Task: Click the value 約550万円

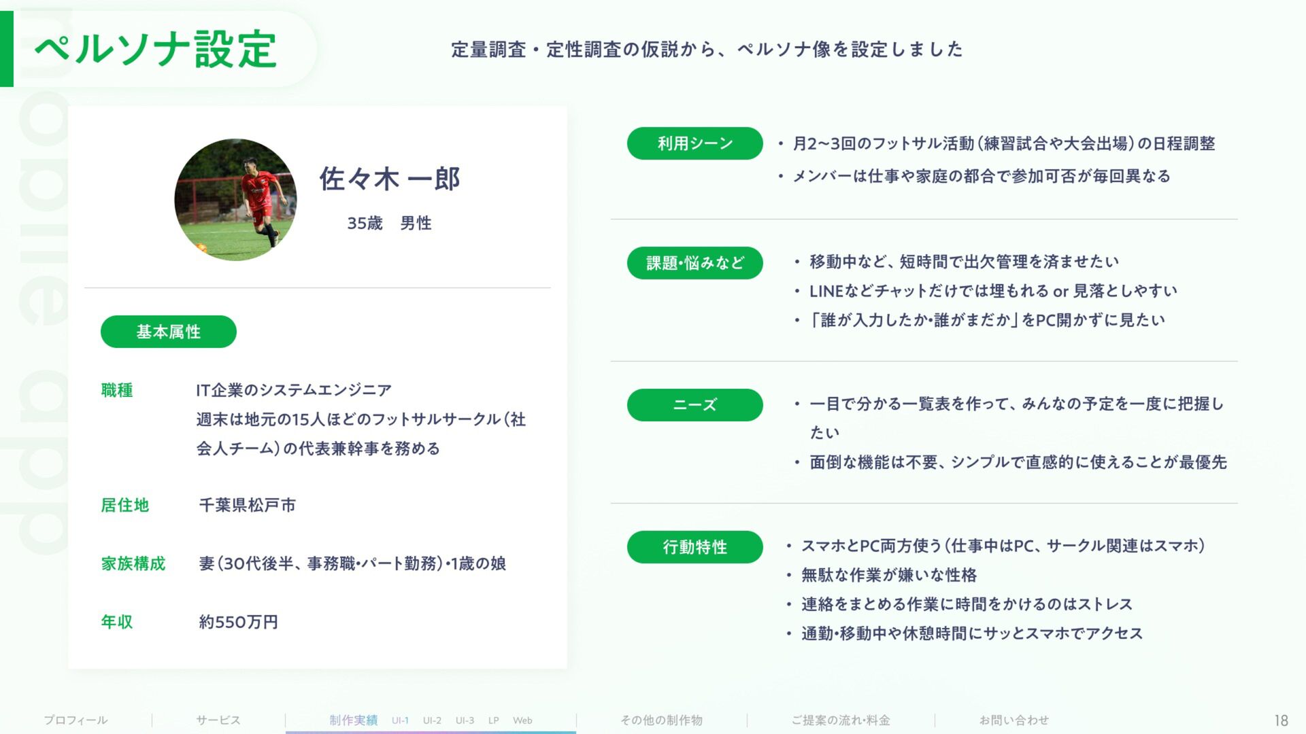Action: pyautogui.click(x=239, y=622)
